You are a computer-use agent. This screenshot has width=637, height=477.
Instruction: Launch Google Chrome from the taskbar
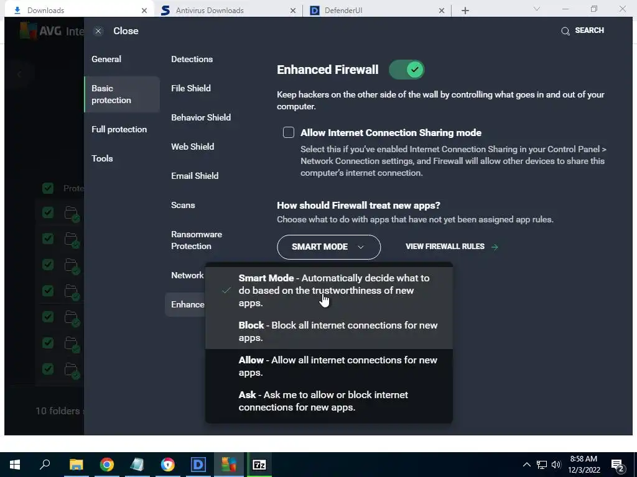tap(107, 465)
